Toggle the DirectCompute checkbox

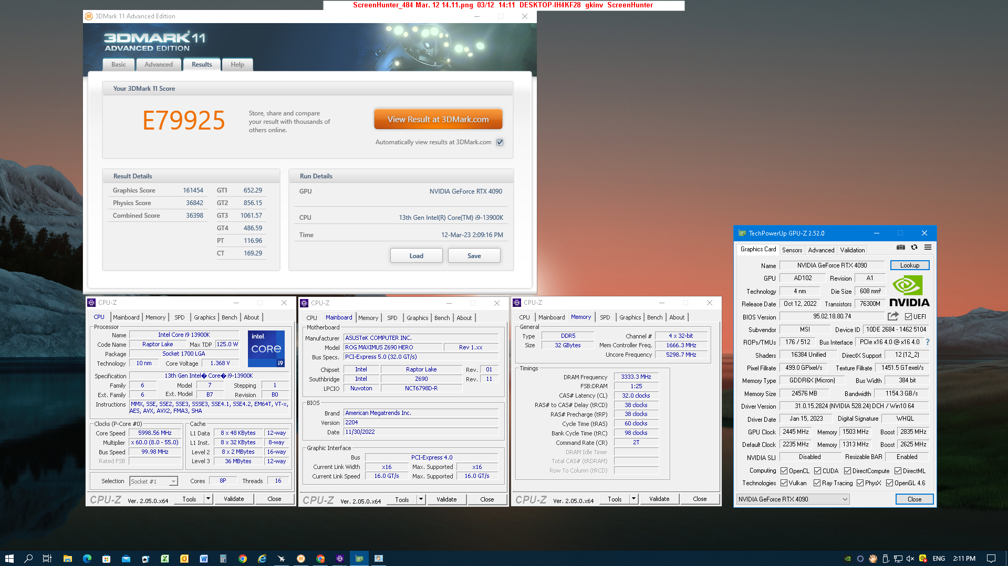tap(847, 471)
